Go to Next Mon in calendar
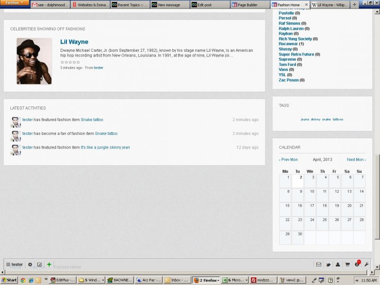Viewport: 380px width, 285px height. (x=356, y=160)
